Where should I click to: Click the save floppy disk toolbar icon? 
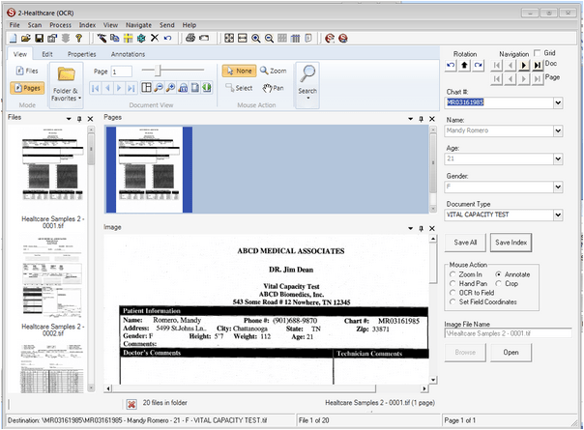tap(39, 38)
